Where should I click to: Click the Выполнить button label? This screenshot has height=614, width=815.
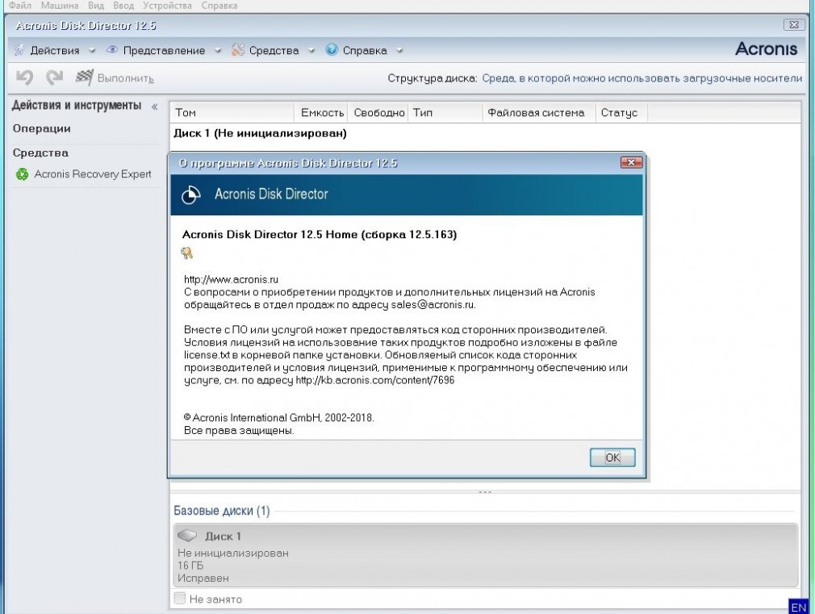click(126, 78)
